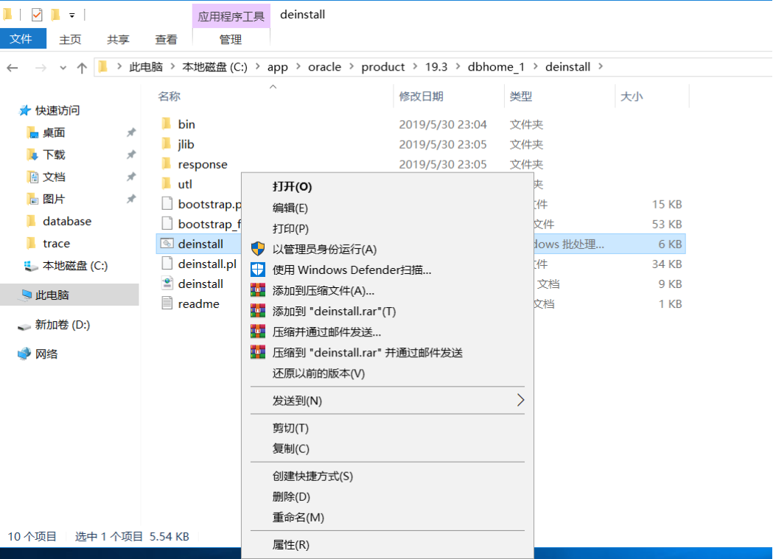Click the deinstall XML document icon below deinstall.pl
Screen dimensions: 773x559
tap(167, 284)
